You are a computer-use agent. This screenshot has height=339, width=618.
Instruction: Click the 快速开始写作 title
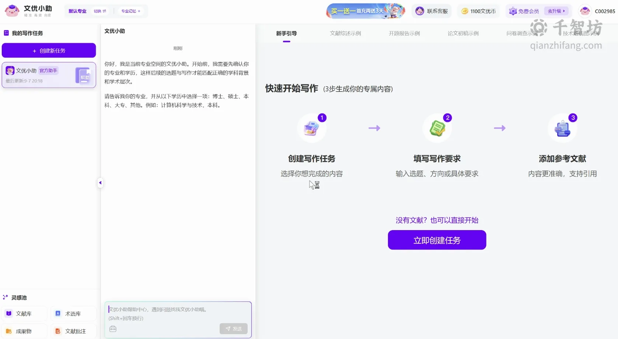click(291, 89)
